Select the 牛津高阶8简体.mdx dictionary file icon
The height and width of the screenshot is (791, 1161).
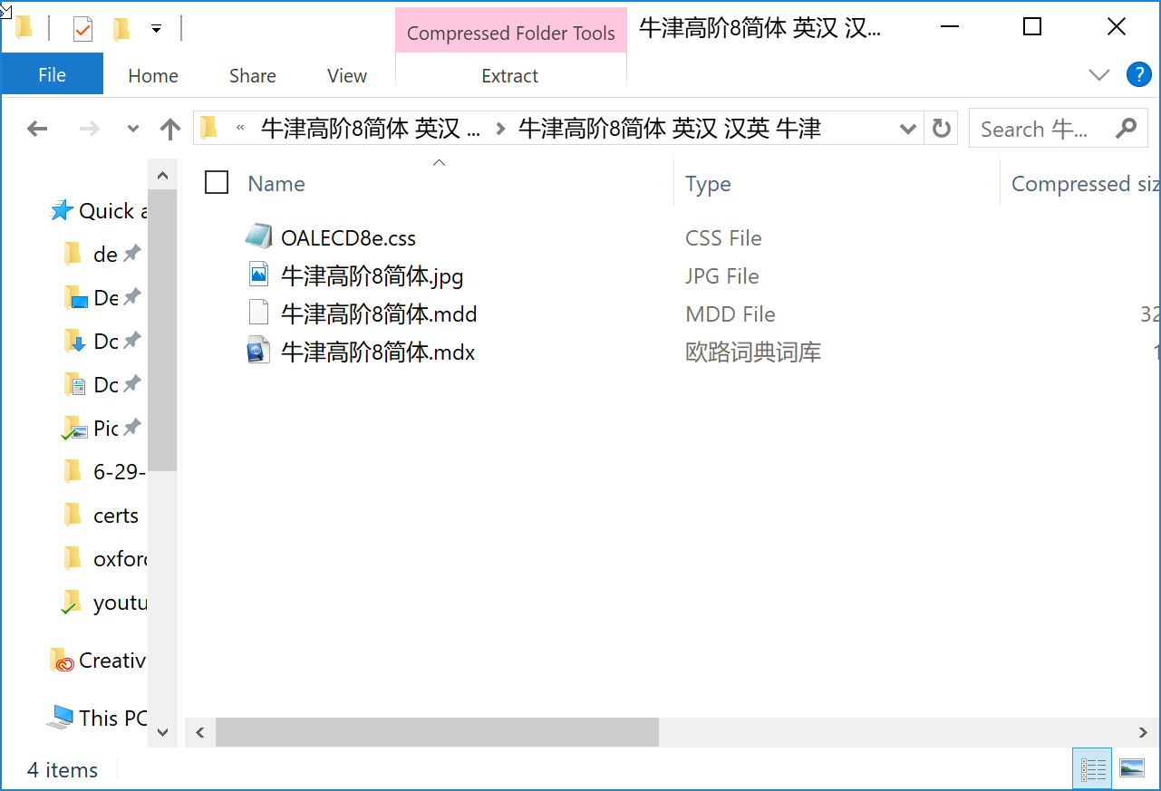coord(258,352)
